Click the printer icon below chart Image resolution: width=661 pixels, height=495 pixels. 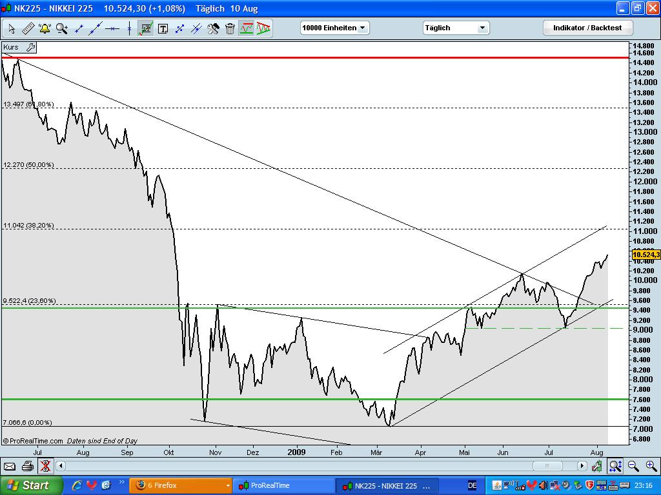27,466
